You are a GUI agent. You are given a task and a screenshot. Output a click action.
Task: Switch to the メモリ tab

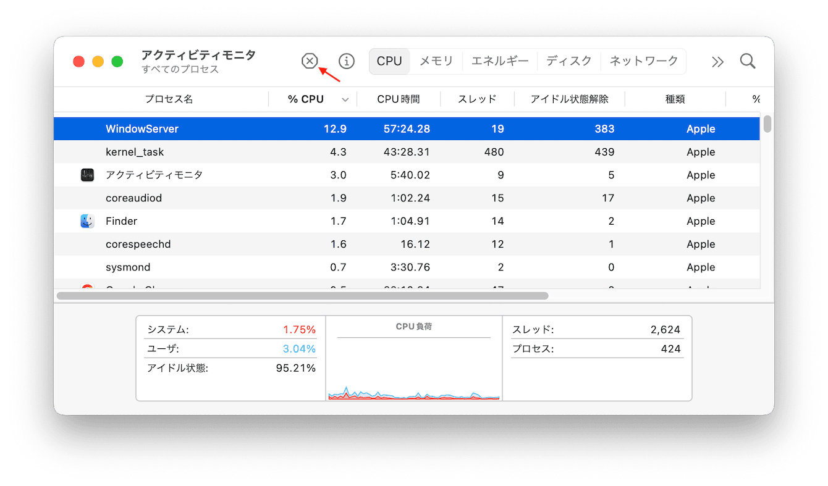(436, 61)
